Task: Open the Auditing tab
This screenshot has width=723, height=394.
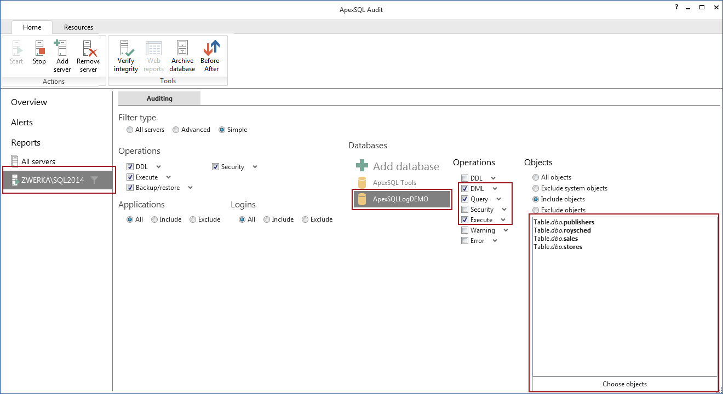Action: [x=159, y=99]
